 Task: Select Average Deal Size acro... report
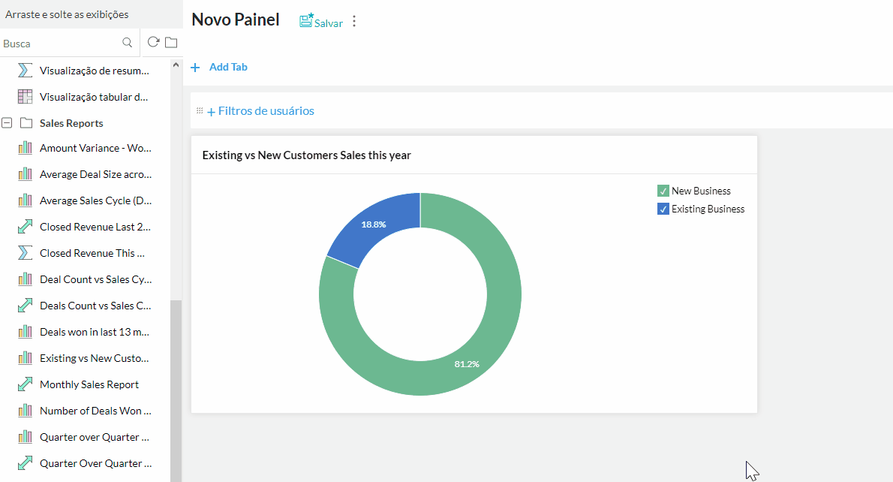point(96,174)
